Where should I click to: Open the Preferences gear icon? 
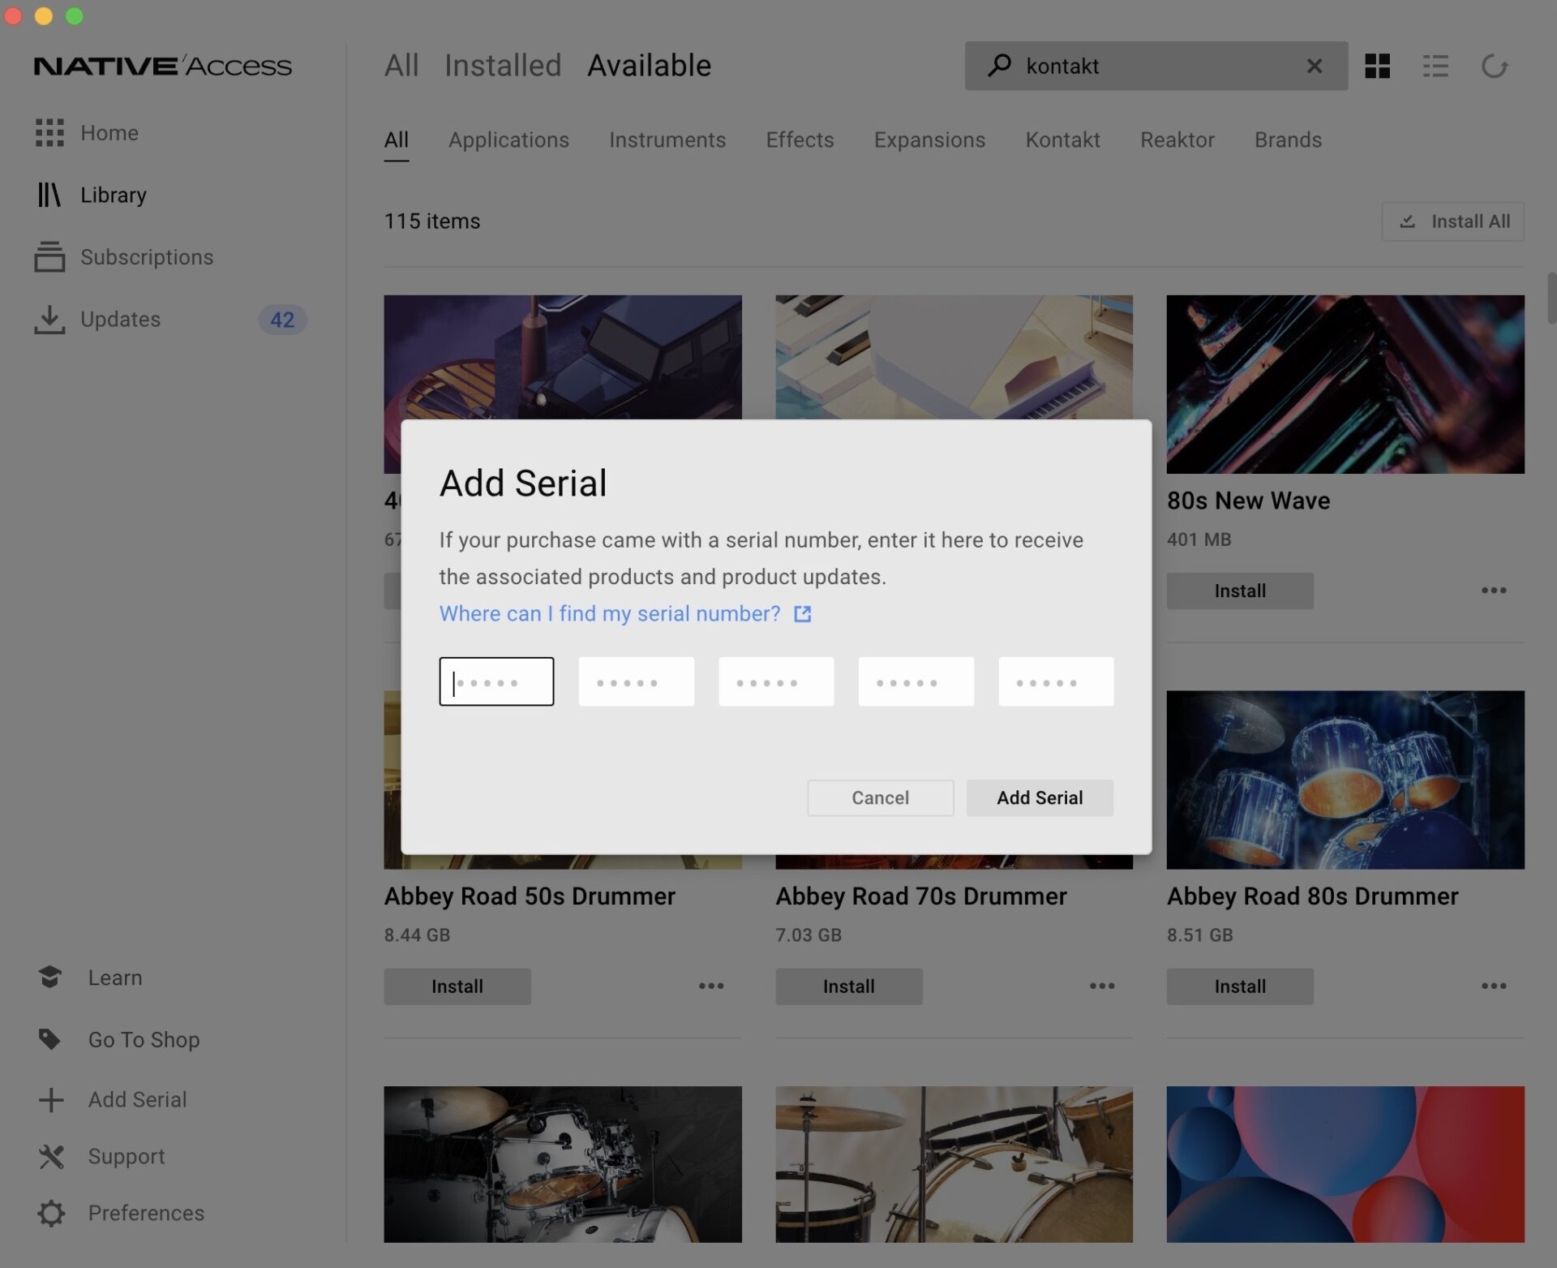pyautogui.click(x=50, y=1213)
